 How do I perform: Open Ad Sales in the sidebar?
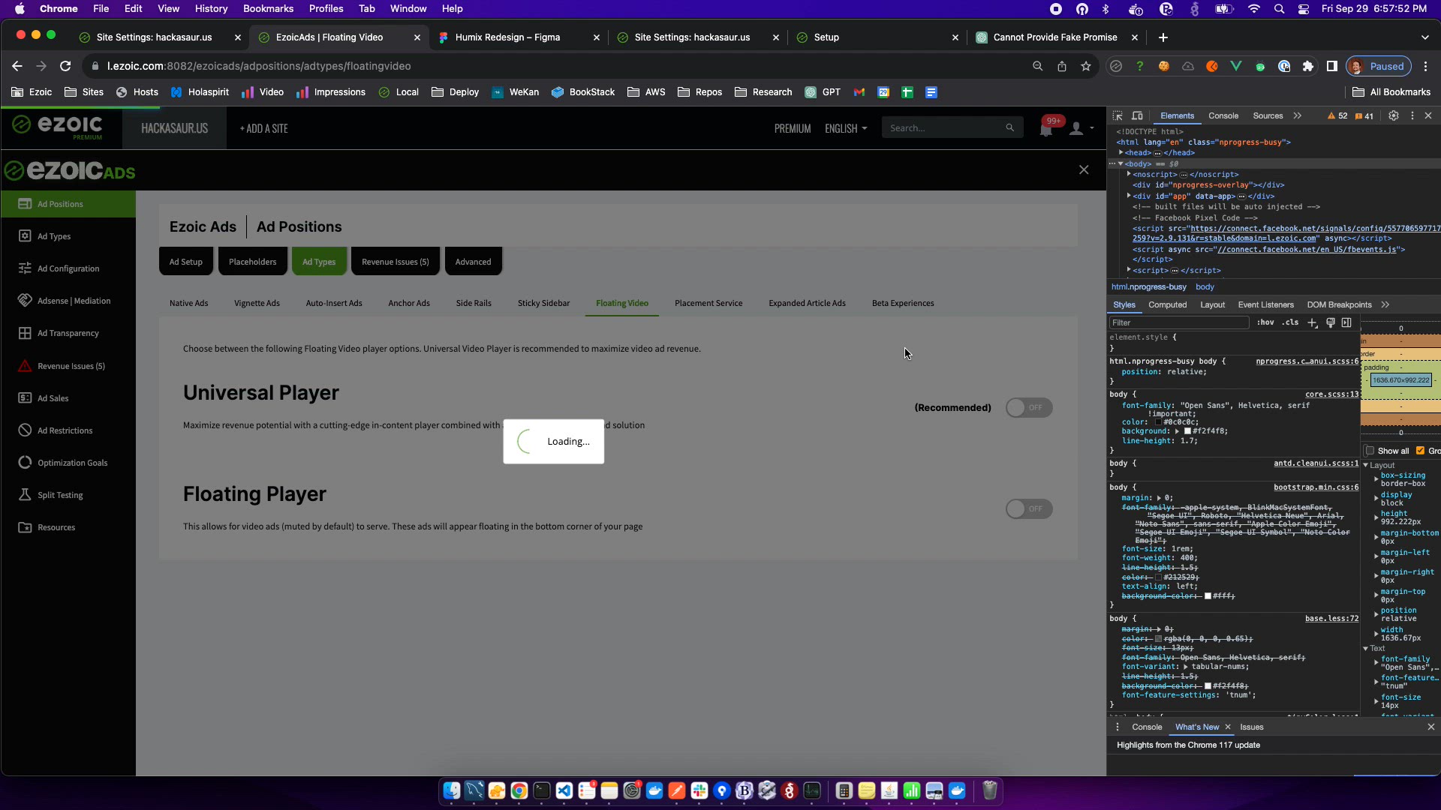[x=53, y=398]
